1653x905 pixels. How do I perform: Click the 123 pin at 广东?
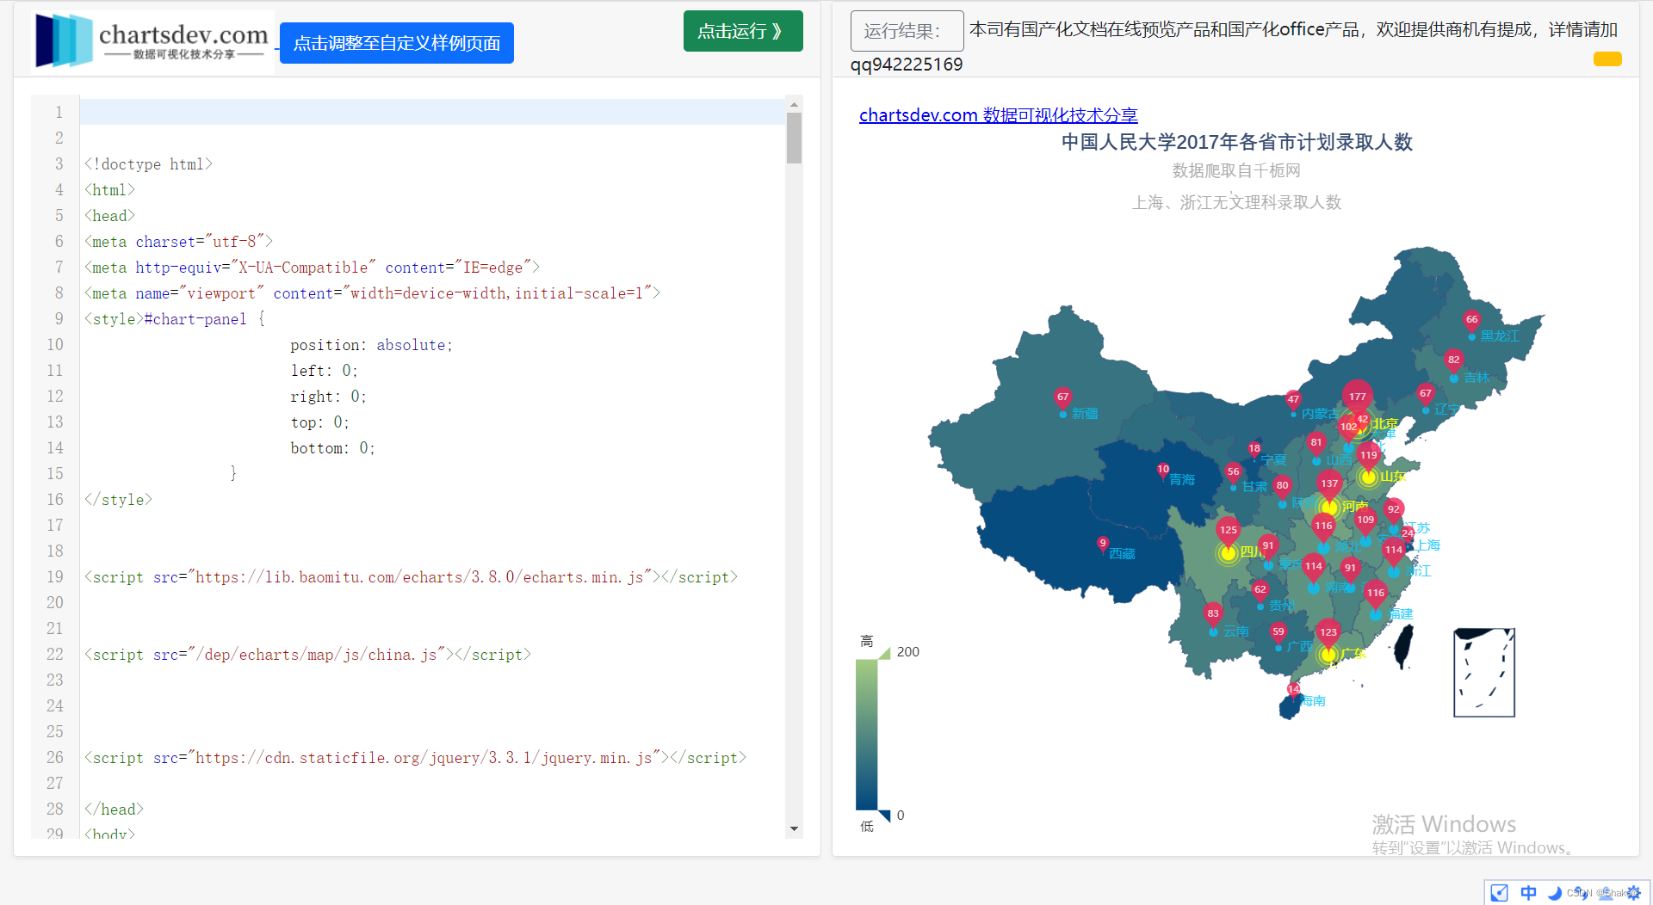click(1329, 634)
